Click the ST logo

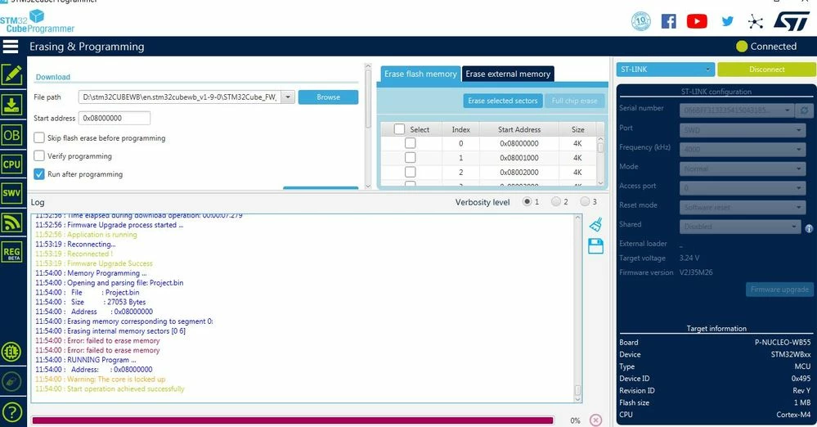point(791,21)
